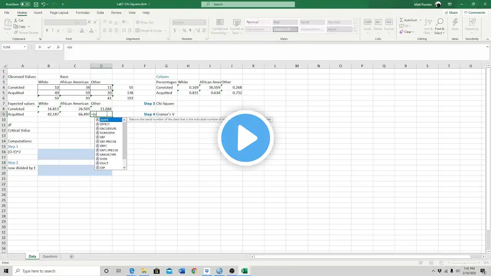Click the Share button

(451, 13)
